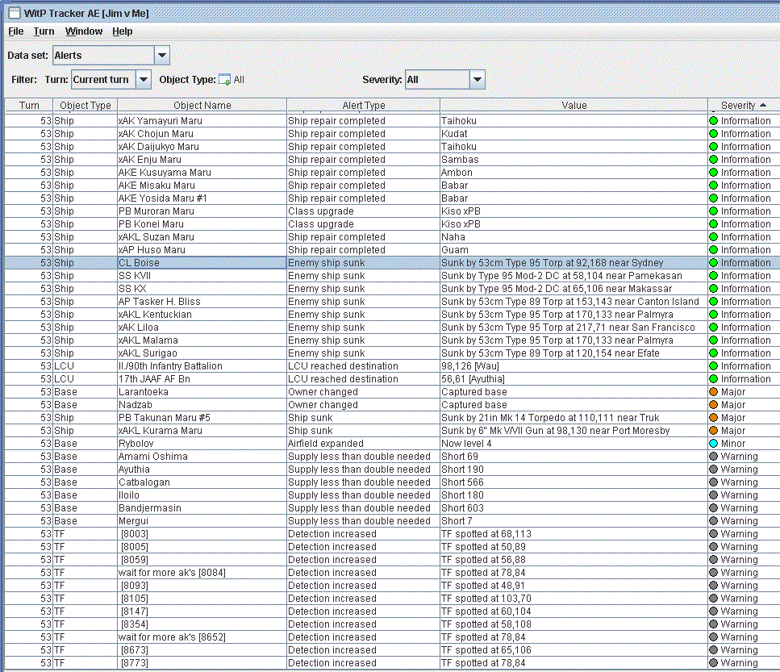Viewport: 780px width, 672px height.
Task: Select the xAK Liloa object name
Action: (x=202, y=328)
